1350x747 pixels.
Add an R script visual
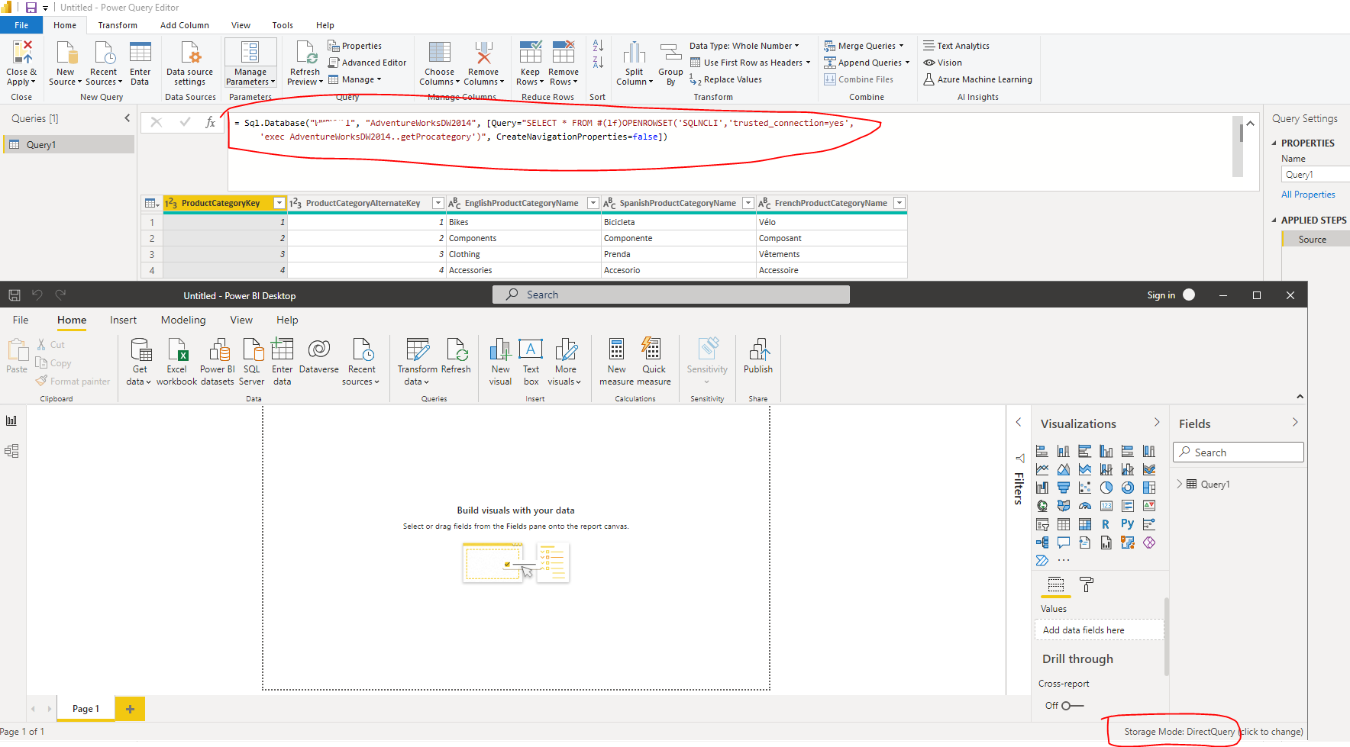pos(1106,524)
